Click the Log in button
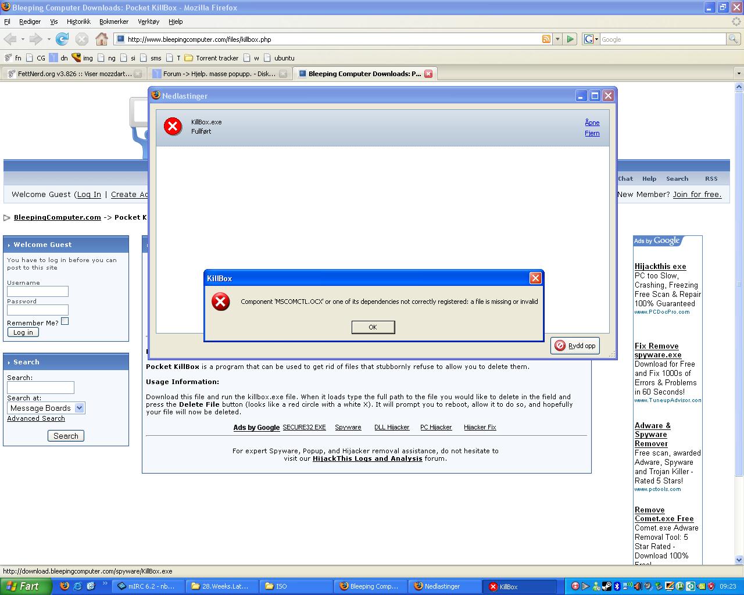Screen dimensions: 744x595 (x=23, y=332)
